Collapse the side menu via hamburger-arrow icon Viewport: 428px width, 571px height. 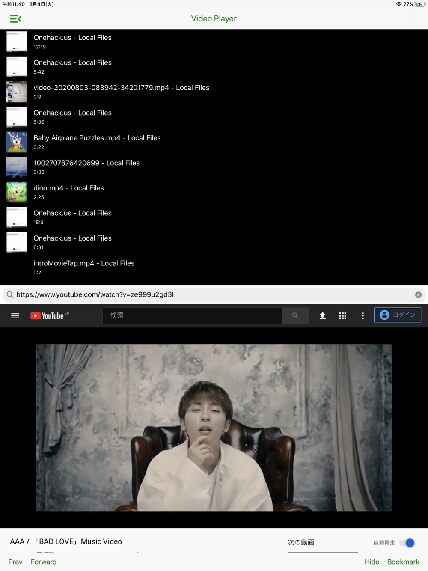point(15,19)
